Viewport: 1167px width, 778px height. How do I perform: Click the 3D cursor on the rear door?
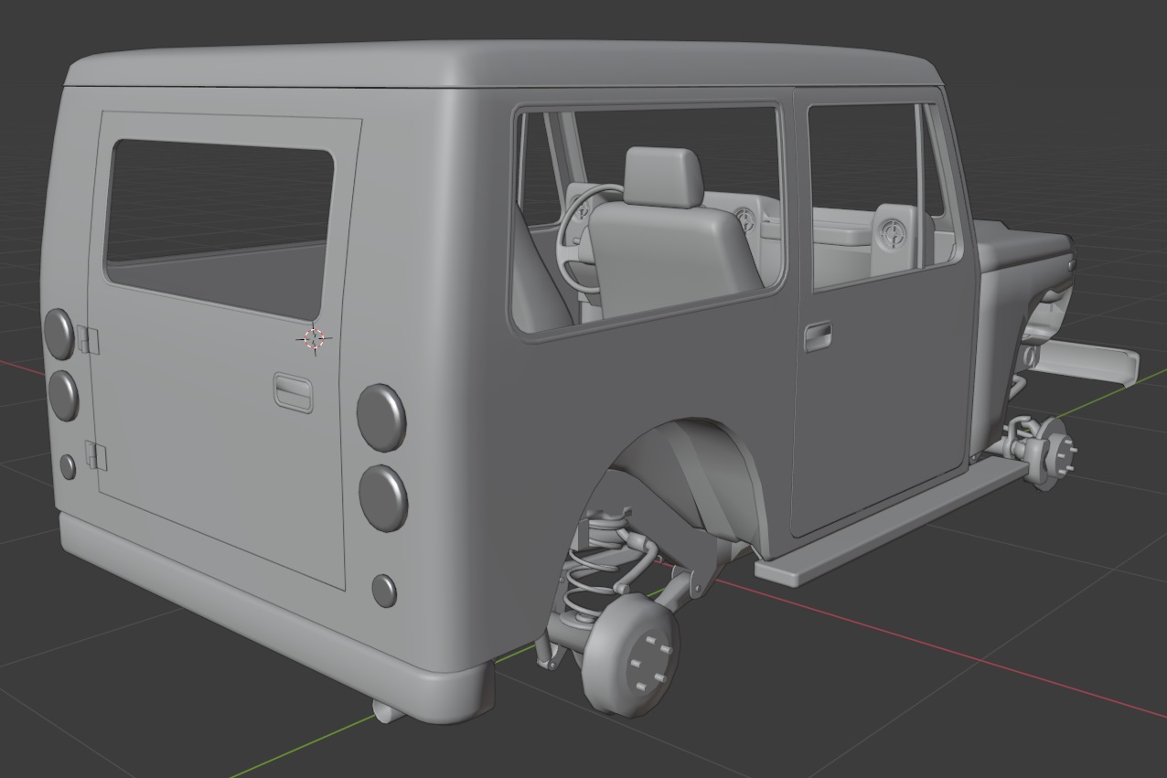click(x=314, y=339)
